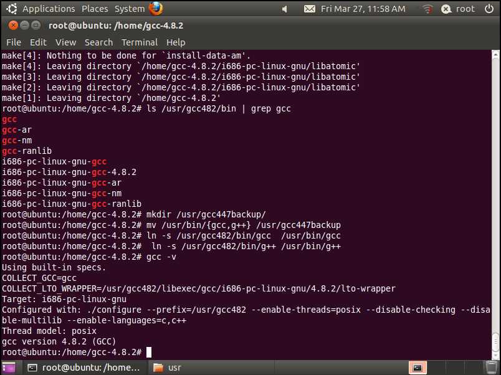Click the 'ln -s /usr/gcc482/bin/gcc' command line
This screenshot has height=375, width=501.
point(171,235)
